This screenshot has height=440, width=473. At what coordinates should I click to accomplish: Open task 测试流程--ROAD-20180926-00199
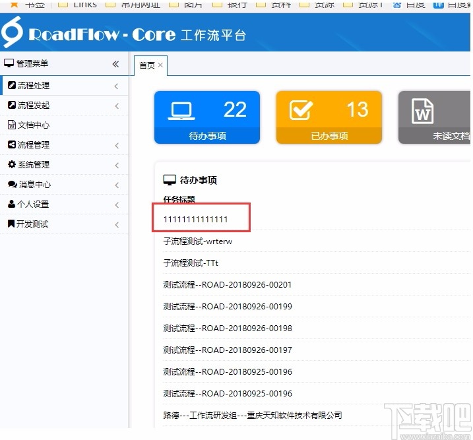228,306
